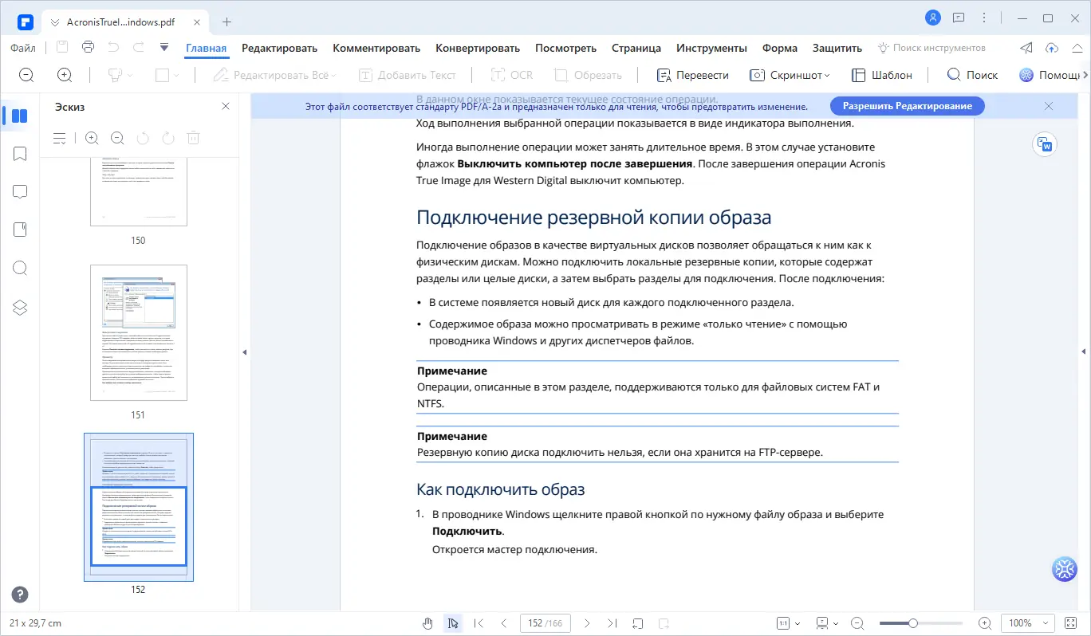1091x636 pixels.
Task: Switch to the Конвертировать tab
Action: pos(477,48)
